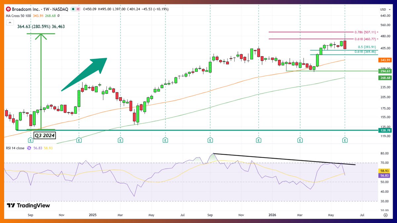Click the 2025 label on time axis
This screenshot has width=397, height=223.
coord(93,215)
